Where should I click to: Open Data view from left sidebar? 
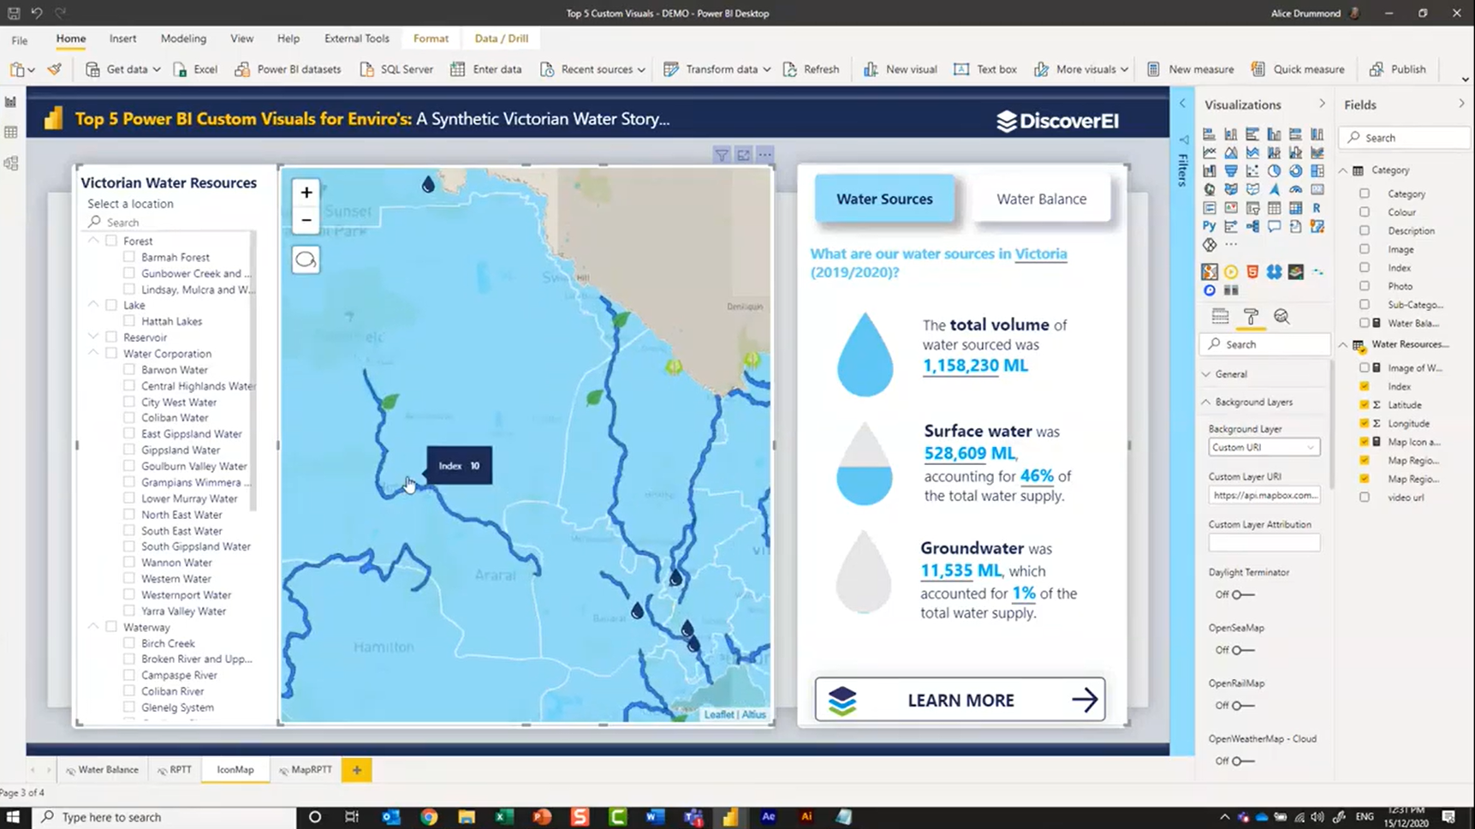pos(11,133)
